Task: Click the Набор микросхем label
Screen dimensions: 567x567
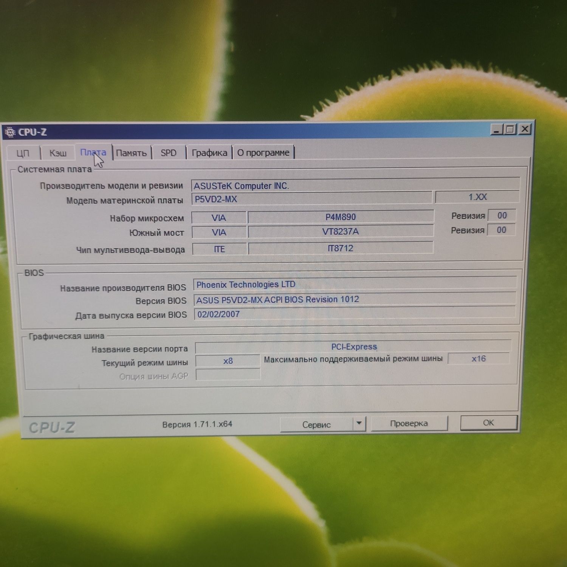Action: point(147,218)
